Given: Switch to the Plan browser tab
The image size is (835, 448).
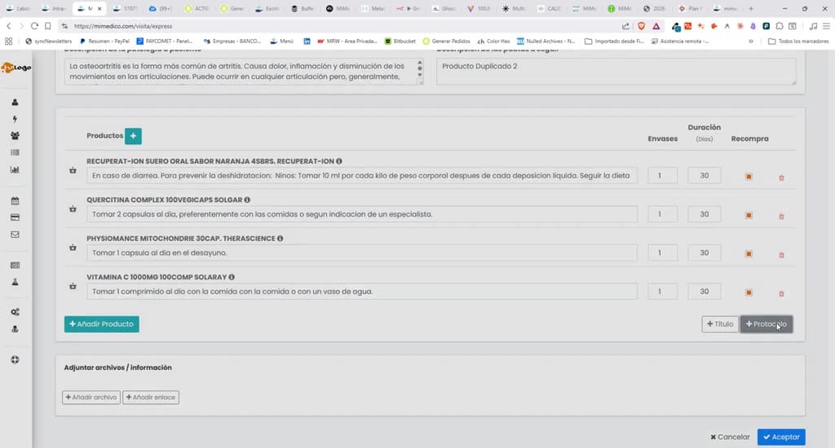Looking at the screenshot, I should 690,8.
